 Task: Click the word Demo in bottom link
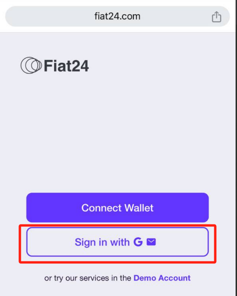[145, 278]
